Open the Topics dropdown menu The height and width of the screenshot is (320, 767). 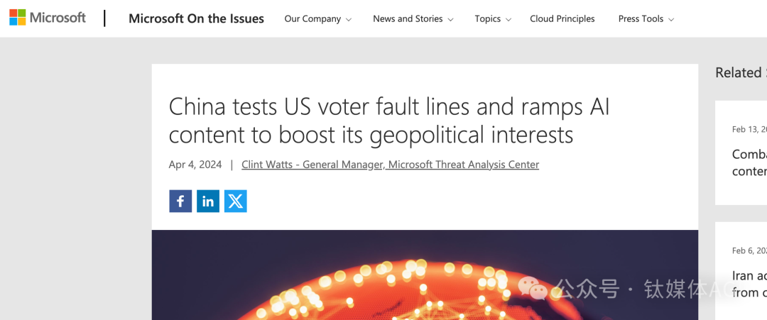[x=492, y=19]
